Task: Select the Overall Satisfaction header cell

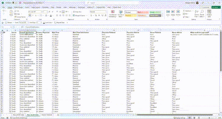Action: 28,32
